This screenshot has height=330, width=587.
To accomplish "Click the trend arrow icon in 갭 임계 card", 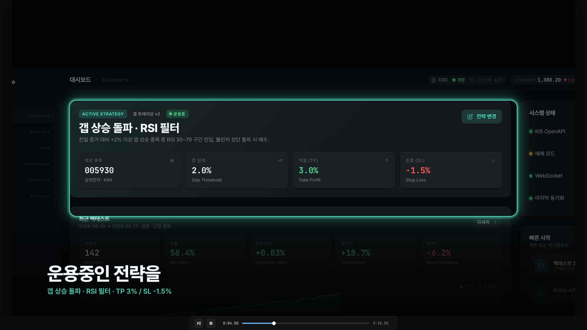I will click(x=279, y=160).
